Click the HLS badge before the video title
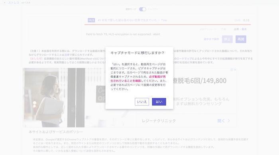279x155 pixels. click(x=91, y=20)
